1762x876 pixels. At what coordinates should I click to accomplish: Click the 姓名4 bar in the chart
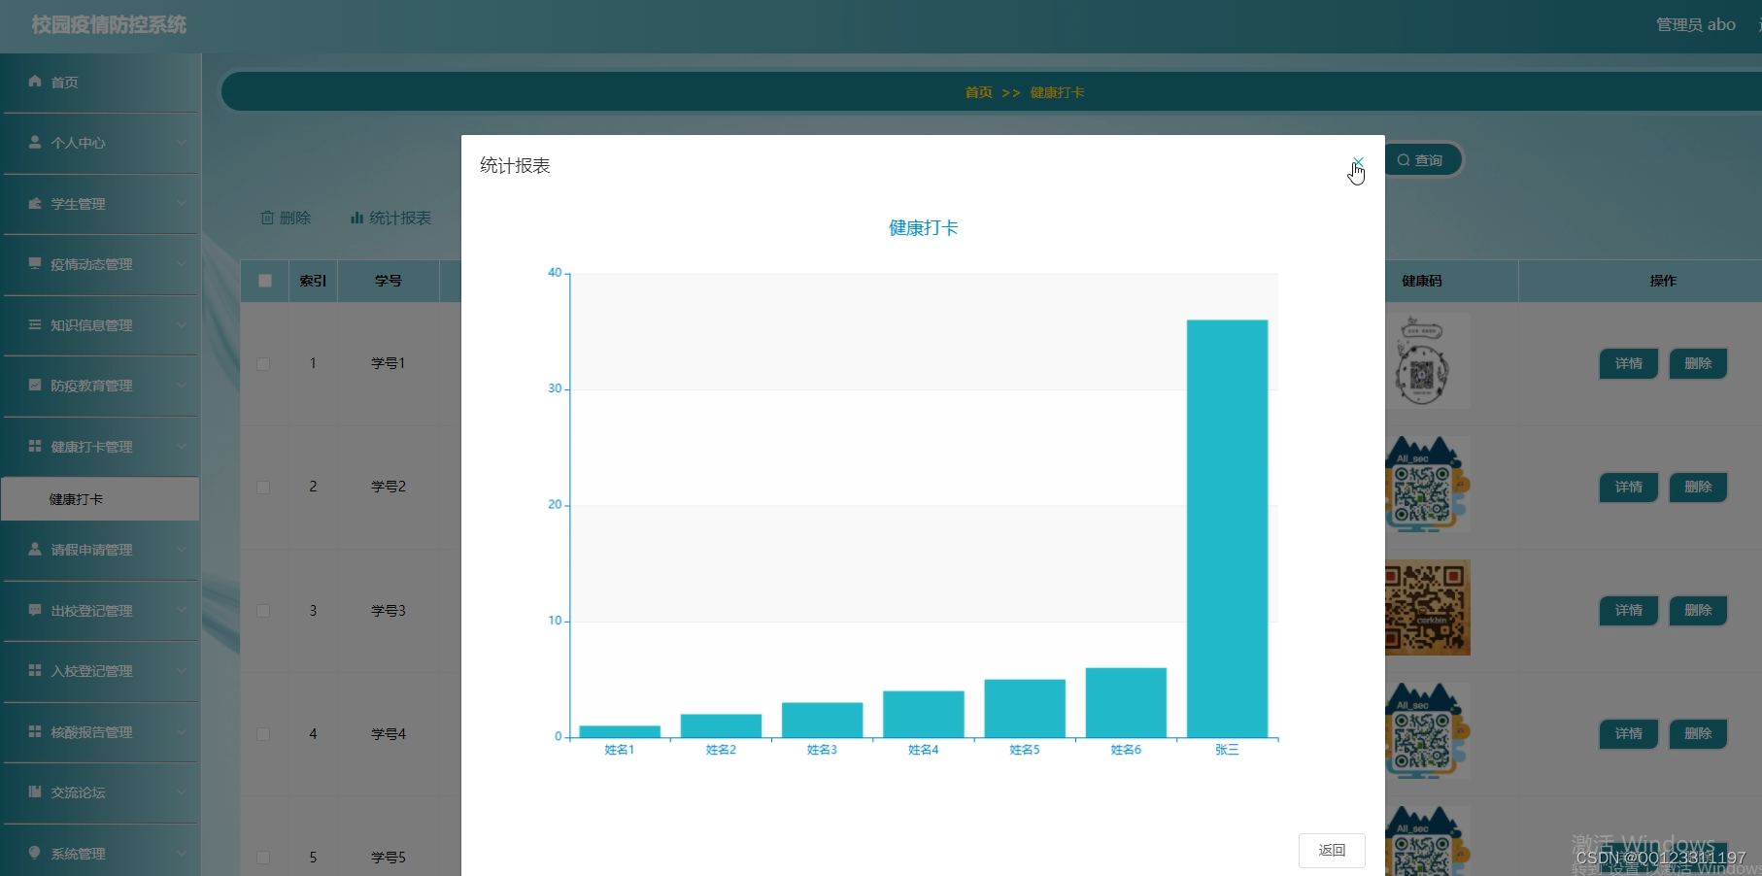tap(924, 714)
